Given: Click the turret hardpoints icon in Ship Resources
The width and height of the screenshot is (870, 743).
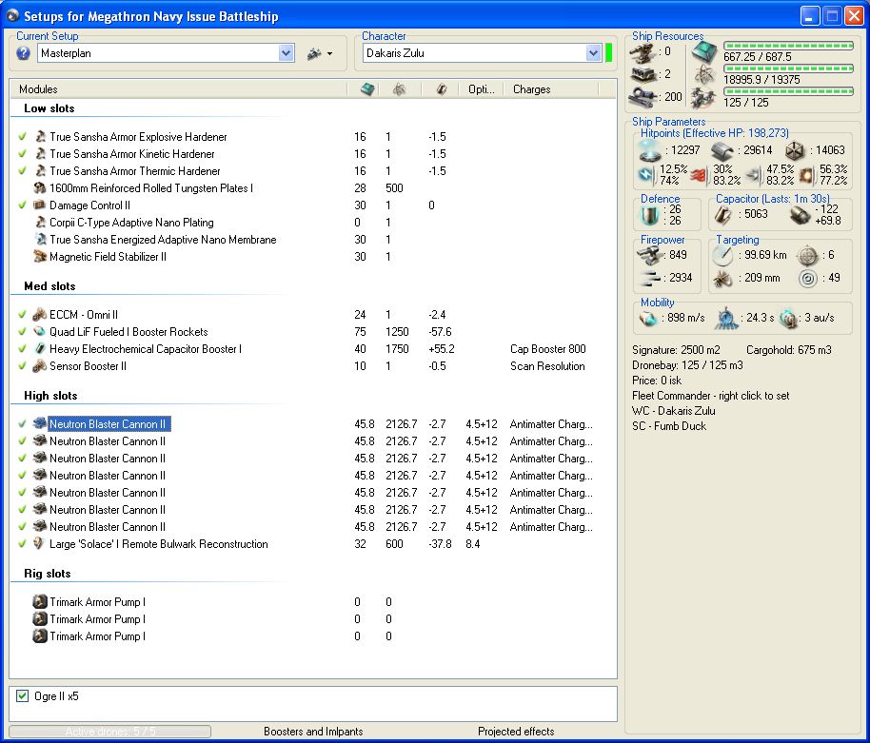Looking at the screenshot, I should click(643, 54).
